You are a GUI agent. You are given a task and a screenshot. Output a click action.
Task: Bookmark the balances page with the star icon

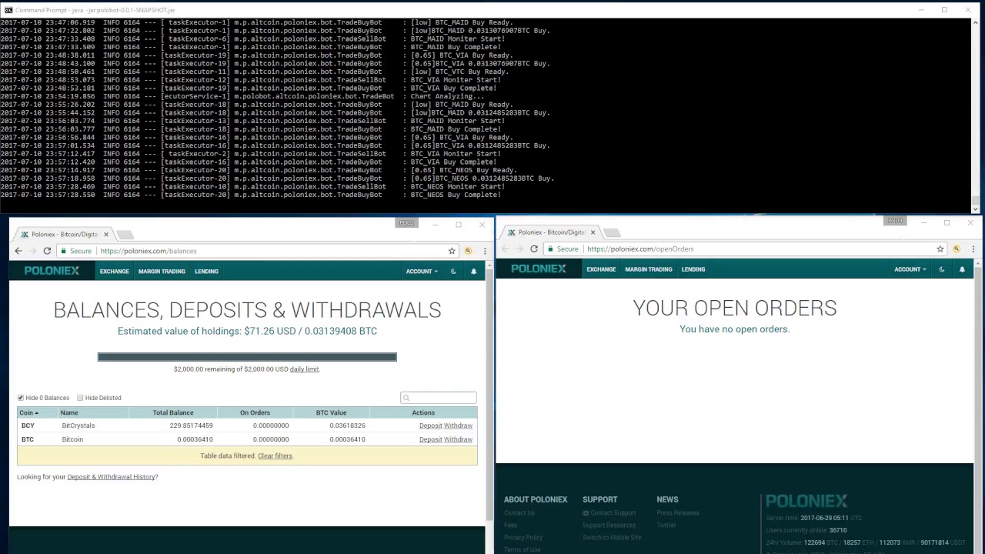tap(452, 251)
